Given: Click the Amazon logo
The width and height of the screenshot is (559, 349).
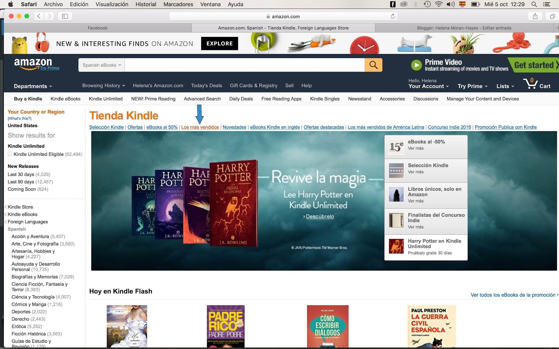Looking at the screenshot, I should 33,64.
